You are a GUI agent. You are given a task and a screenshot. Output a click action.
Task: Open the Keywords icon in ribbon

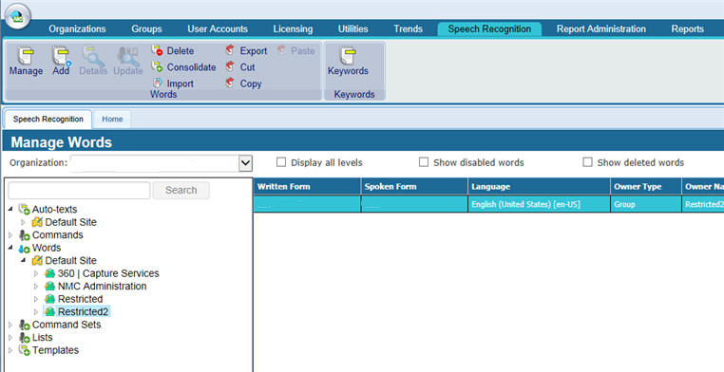pyautogui.click(x=348, y=56)
